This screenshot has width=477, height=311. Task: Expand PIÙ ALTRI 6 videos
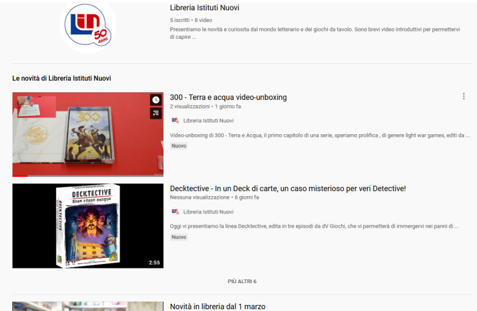point(242,281)
